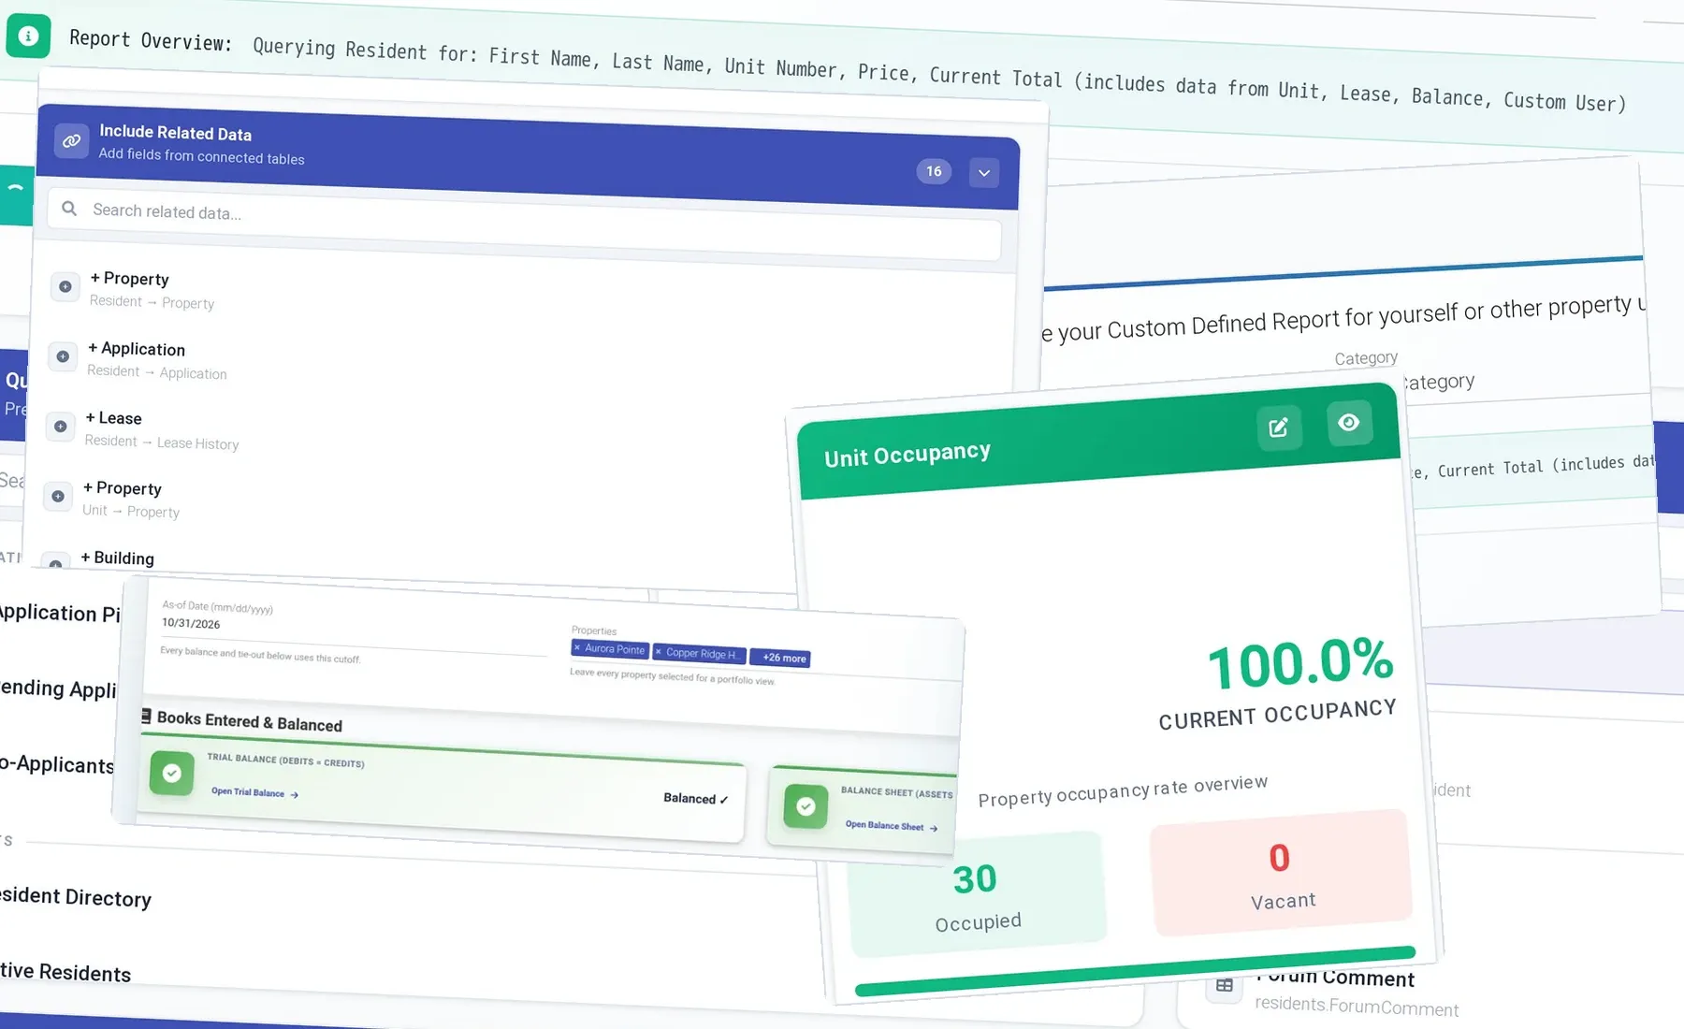Expand the +26 more properties tag
This screenshot has height=1029, width=1684.
(782, 658)
